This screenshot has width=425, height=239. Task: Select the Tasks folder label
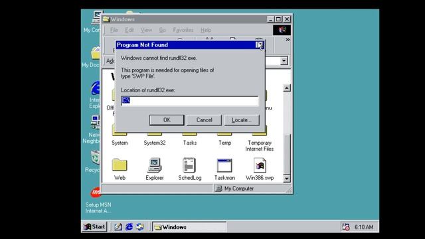pyautogui.click(x=190, y=143)
